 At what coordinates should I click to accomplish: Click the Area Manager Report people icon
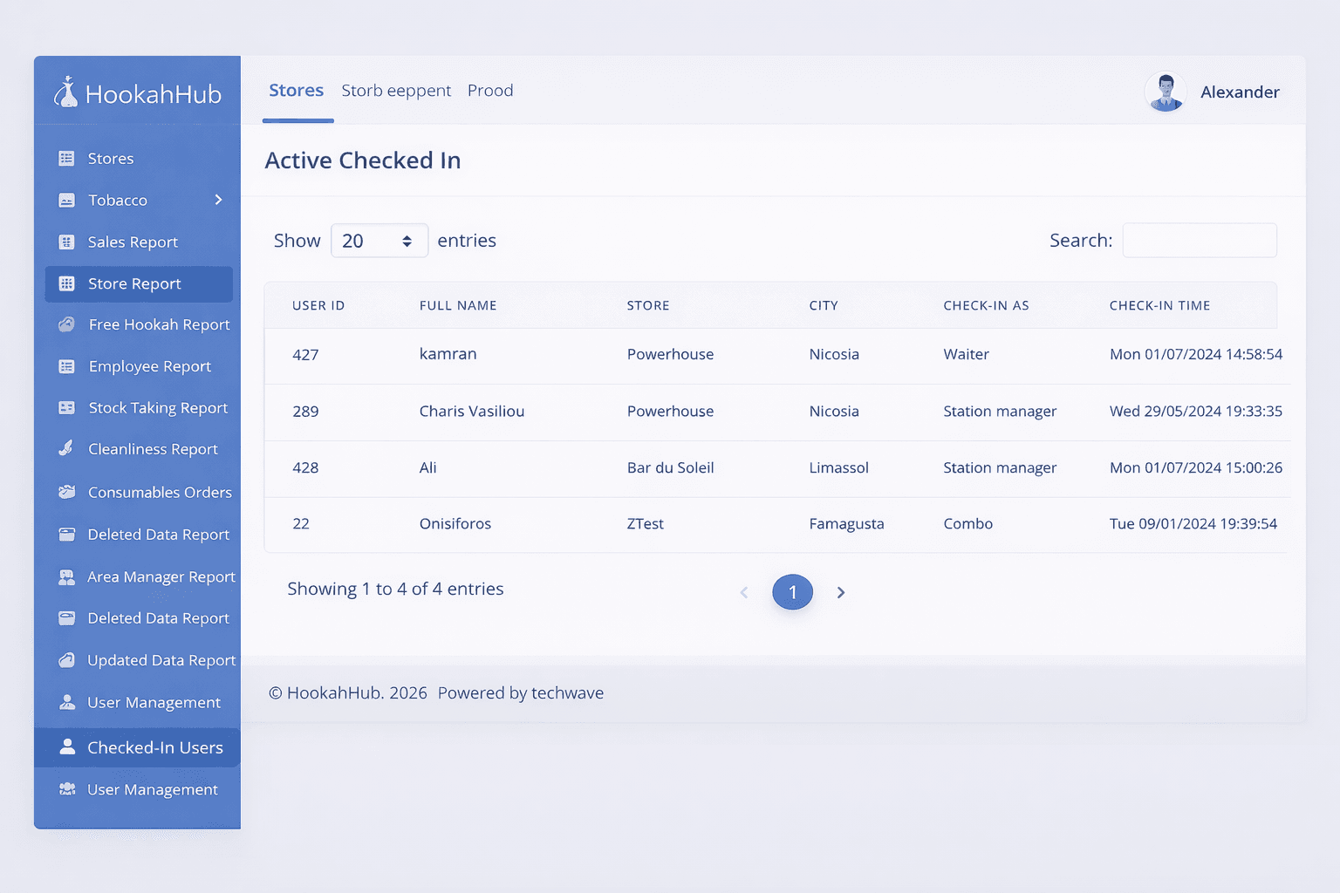tap(67, 576)
